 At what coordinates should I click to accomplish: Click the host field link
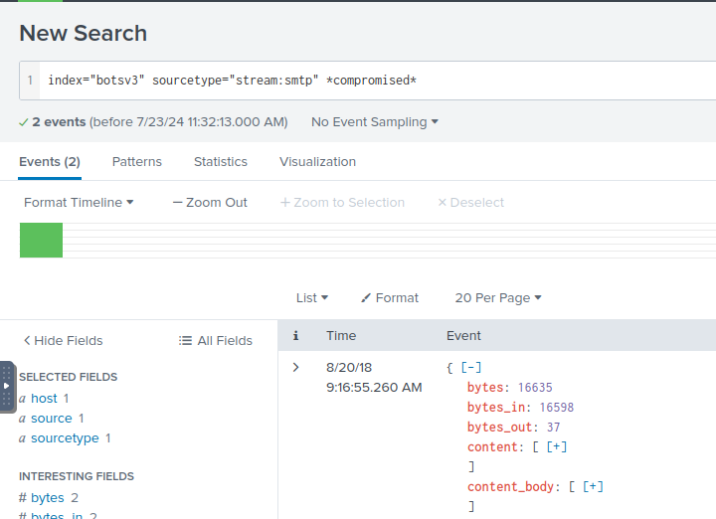44,399
